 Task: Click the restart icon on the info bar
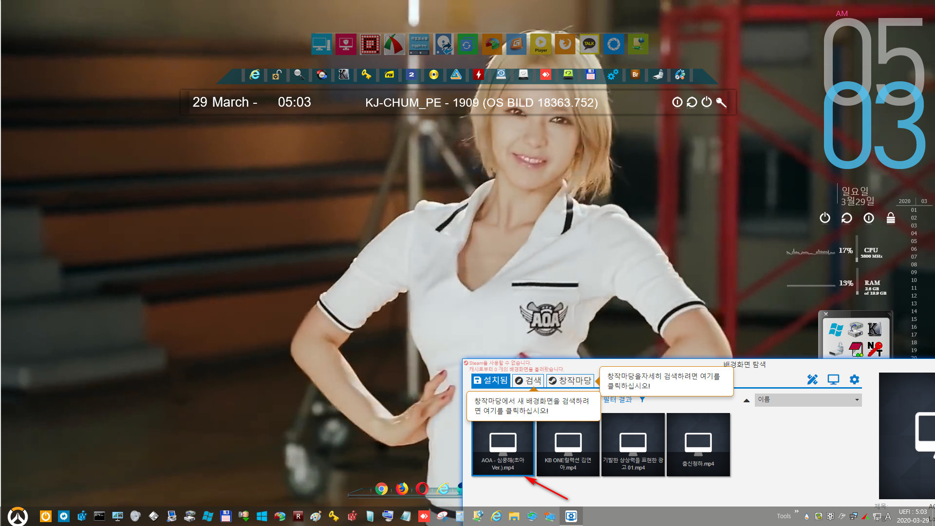(692, 102)
